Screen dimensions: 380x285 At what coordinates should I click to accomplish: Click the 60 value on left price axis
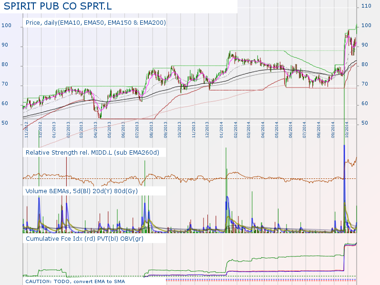pos(4,104)
